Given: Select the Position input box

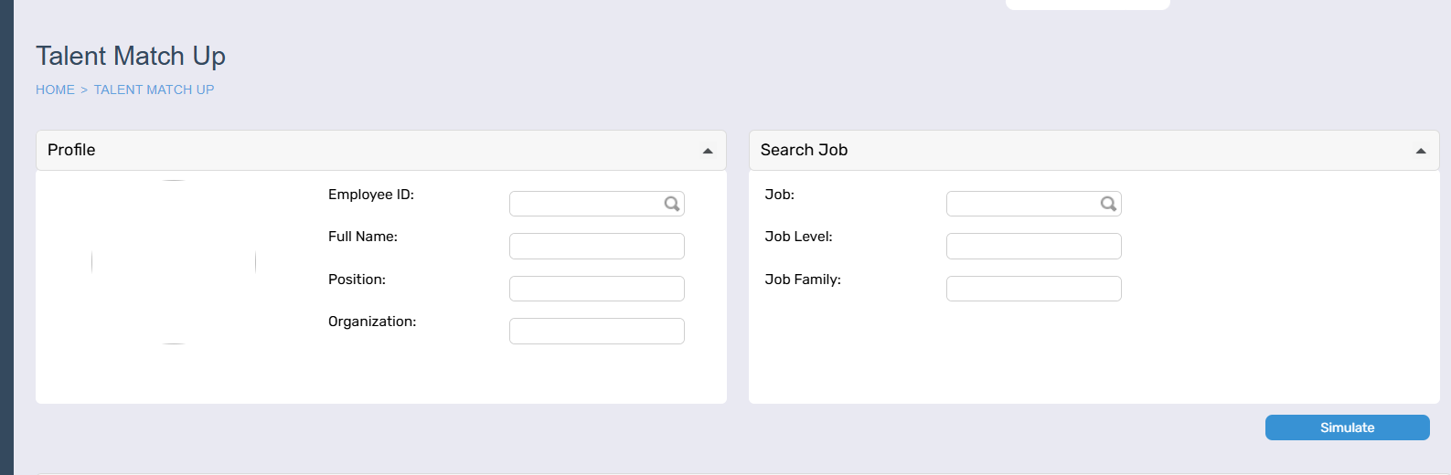Looking at the screenshot, I should click(596, 289).
